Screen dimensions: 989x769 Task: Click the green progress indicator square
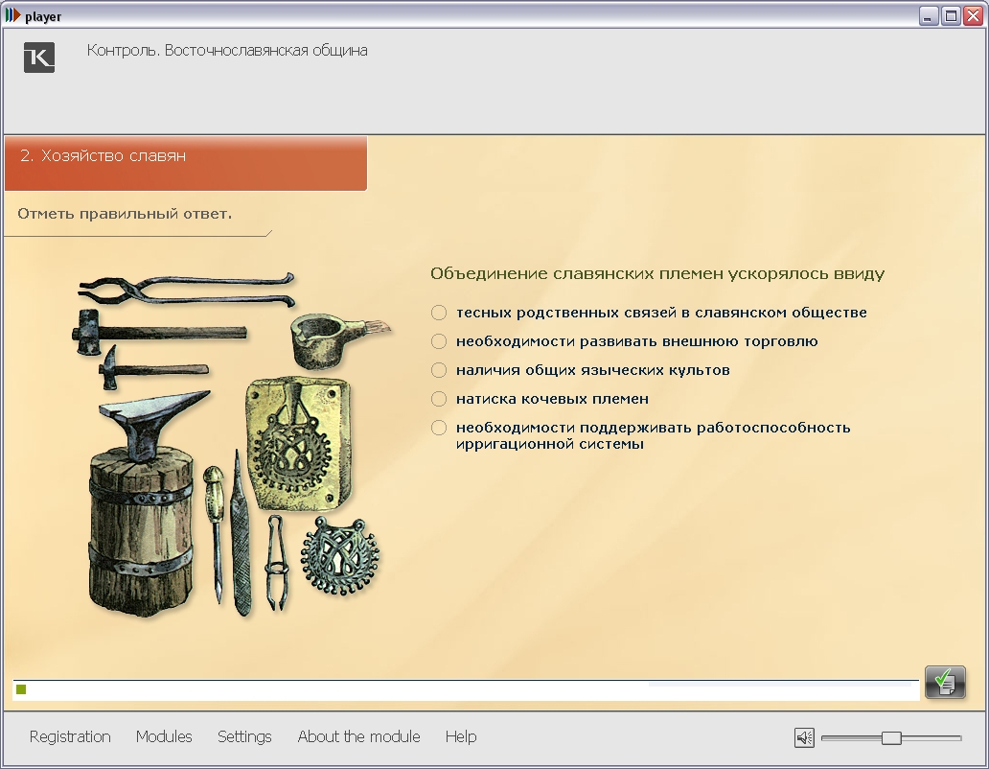[21, 689]
